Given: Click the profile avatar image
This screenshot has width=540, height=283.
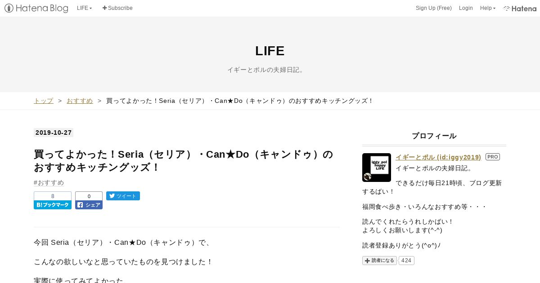Looking at the screenshot, I should point(377,168).
